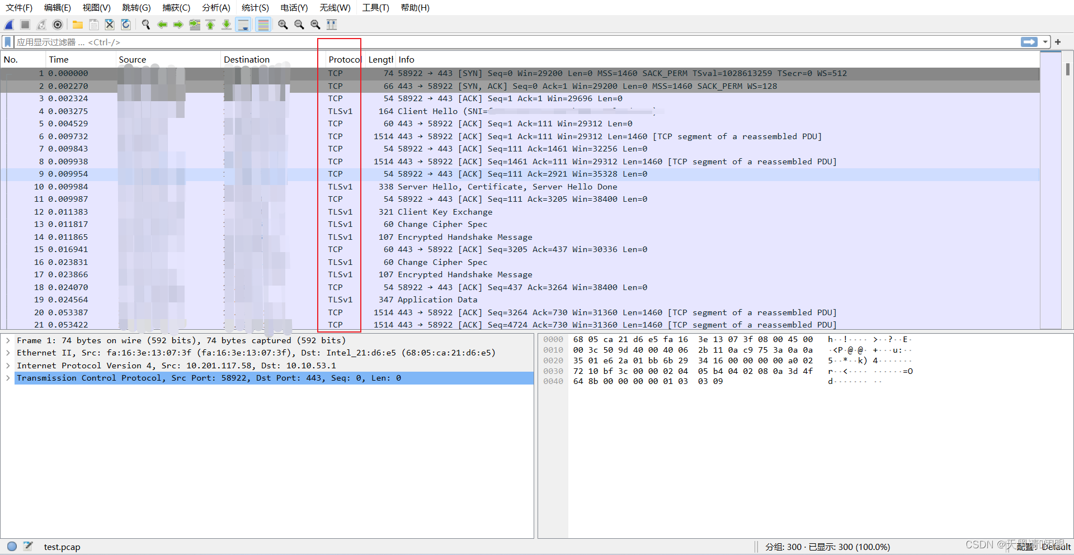
Task: Sort by the Time column header
Action: [81, 59]
